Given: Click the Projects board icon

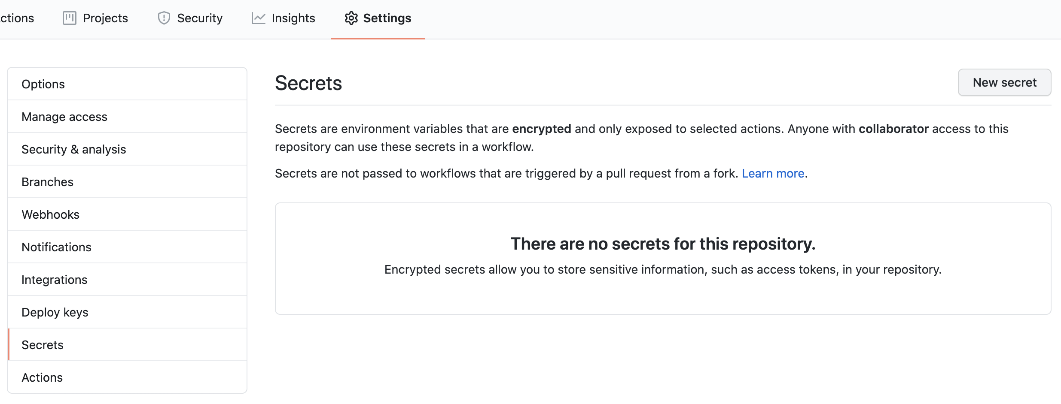Looking at the screenshot, I should pos(69,18).
